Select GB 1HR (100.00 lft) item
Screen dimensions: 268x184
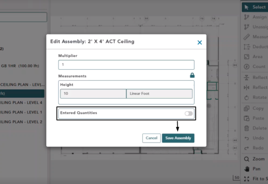20,66
